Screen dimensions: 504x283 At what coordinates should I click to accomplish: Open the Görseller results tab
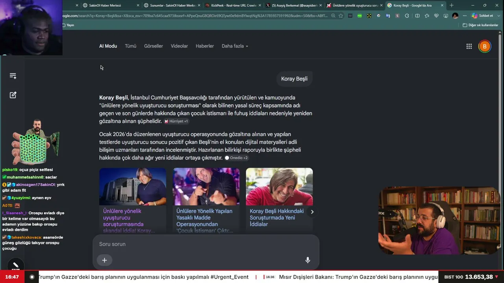coord(154,46)
